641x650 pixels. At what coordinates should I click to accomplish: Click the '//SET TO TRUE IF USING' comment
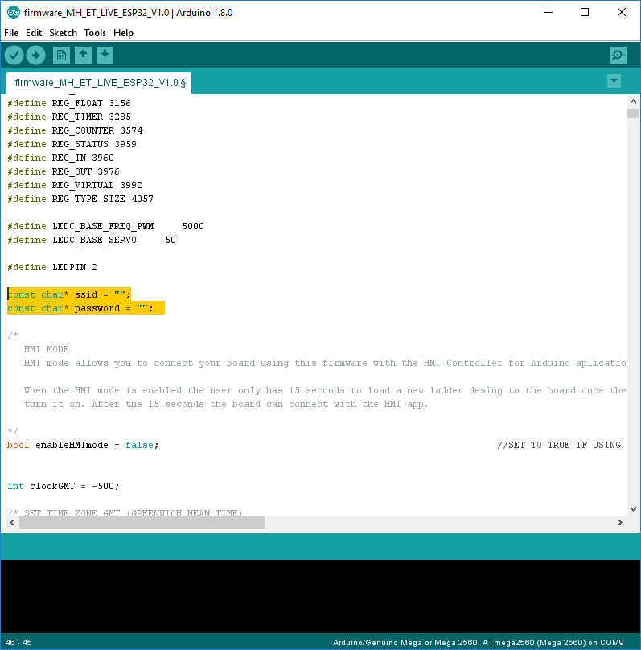pos(559,445)
